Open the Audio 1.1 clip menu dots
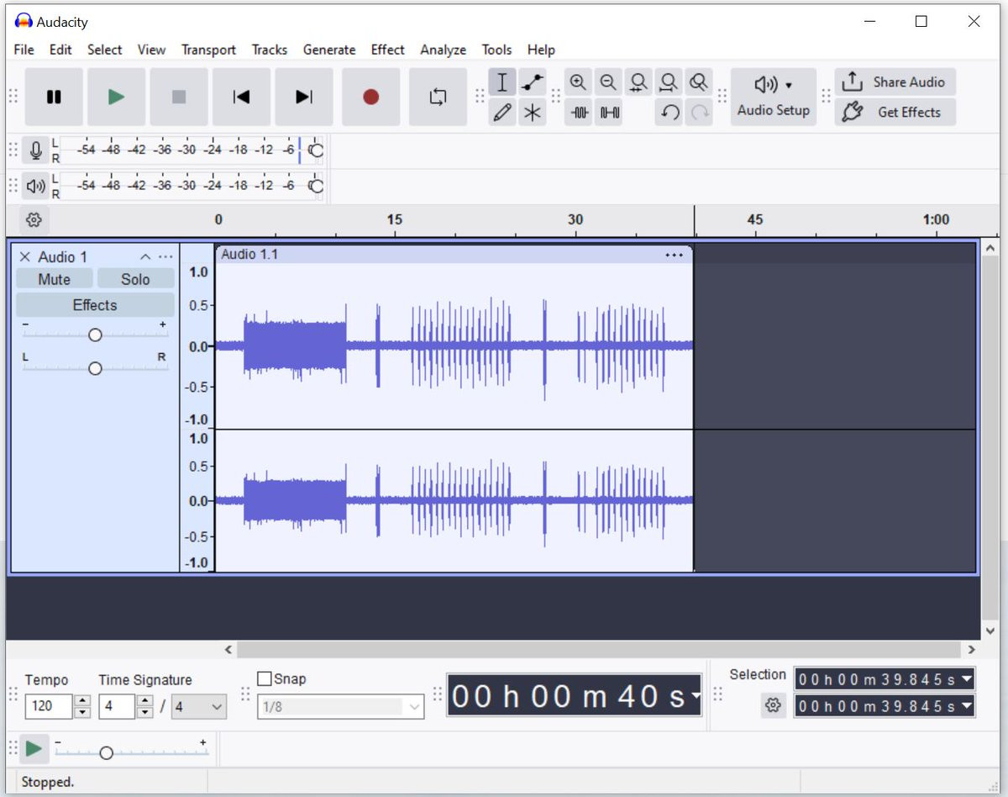Viewport: 1008px width, 797px height. [675, 255]
